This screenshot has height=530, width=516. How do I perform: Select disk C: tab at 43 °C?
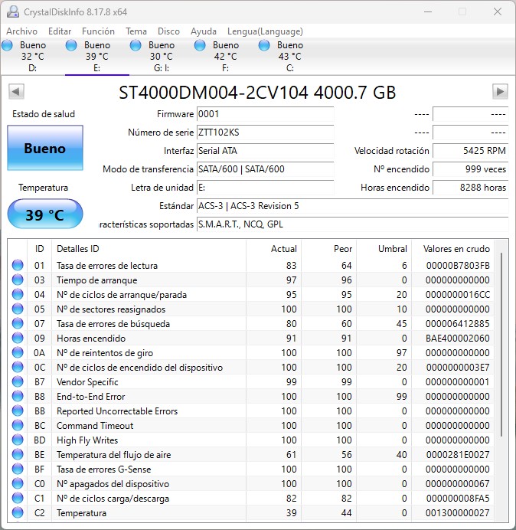click(289, 56)
